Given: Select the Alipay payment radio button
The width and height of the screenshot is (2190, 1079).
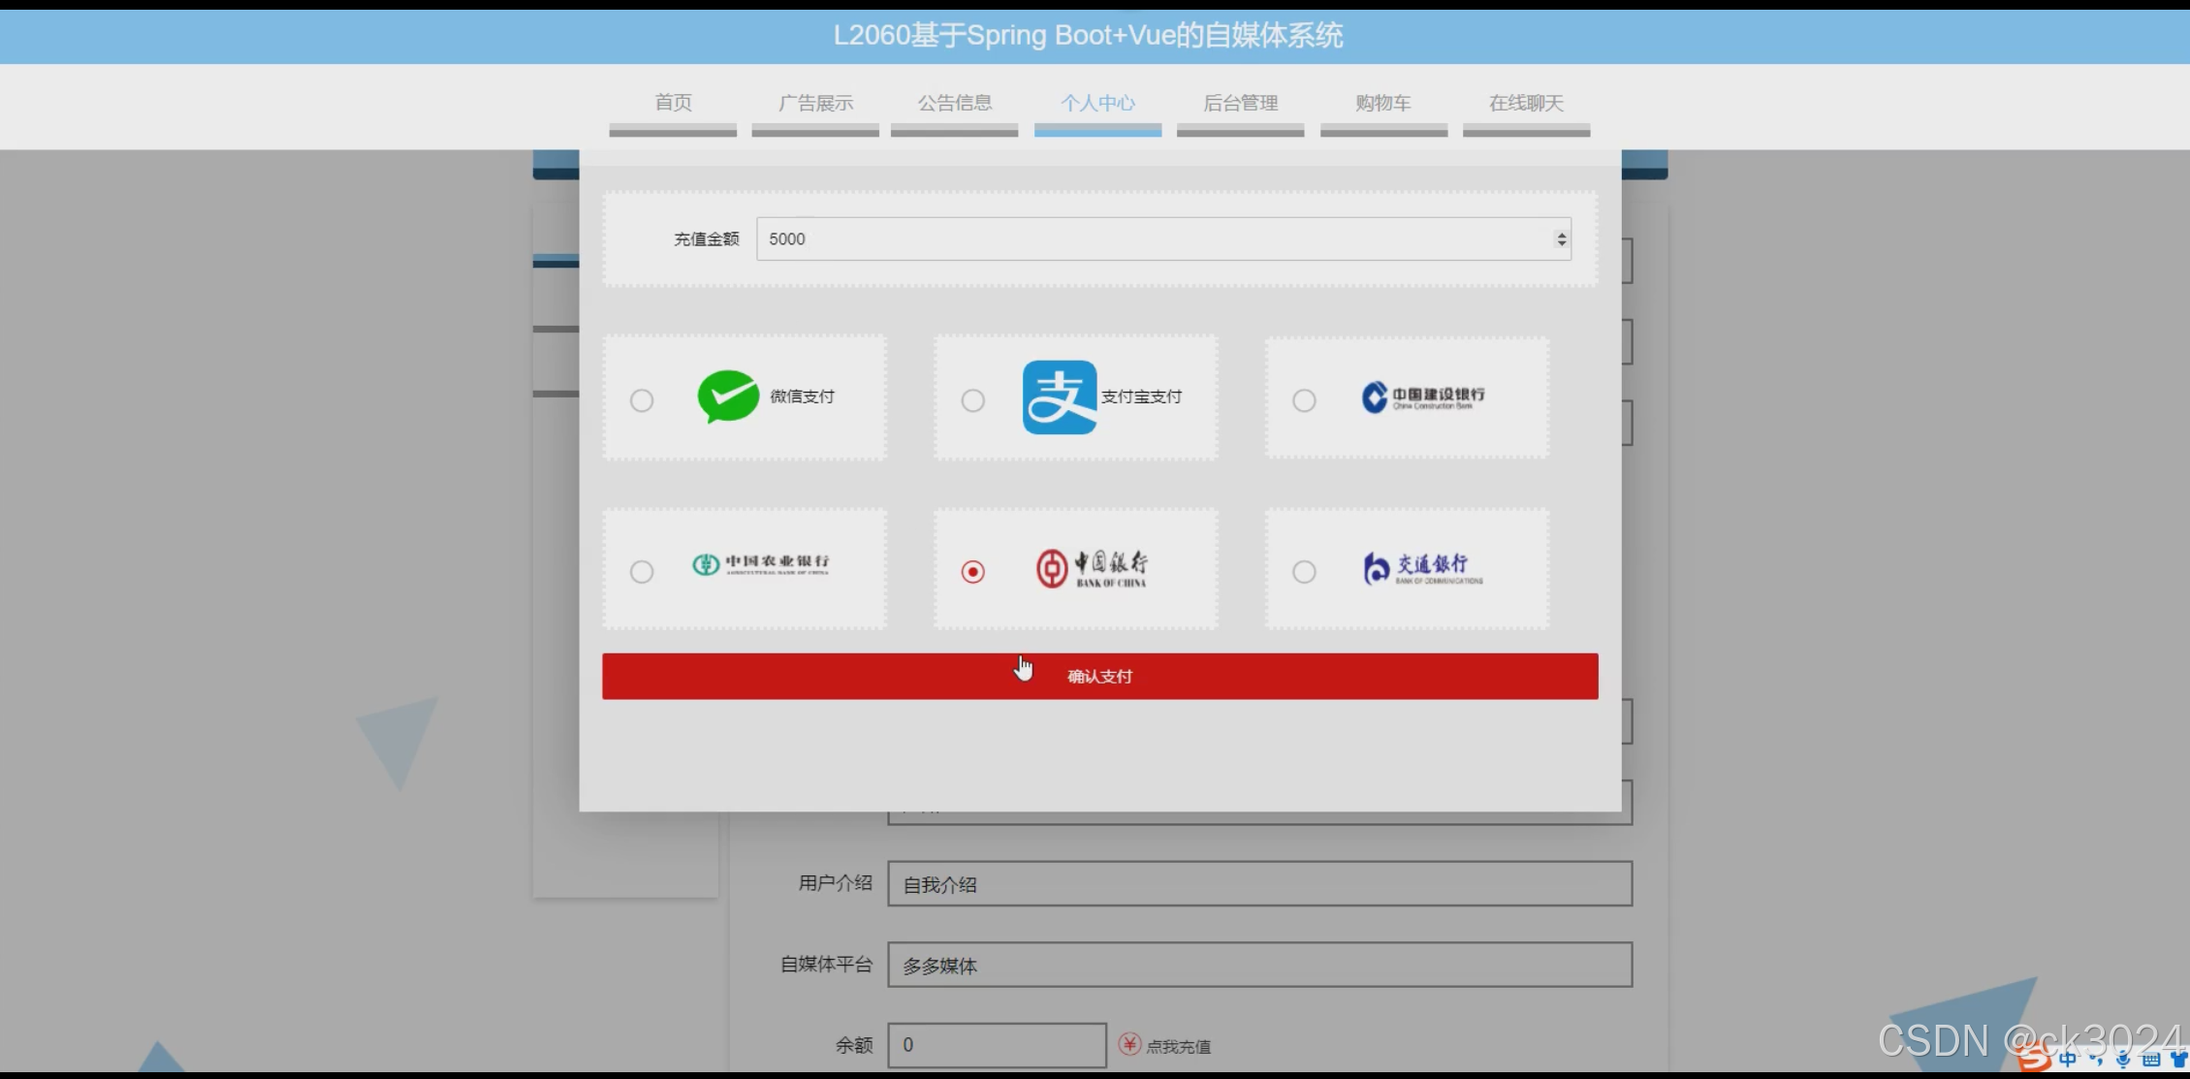Looking at the screenshot, I should pyautogui.click(x=972, y=399).
